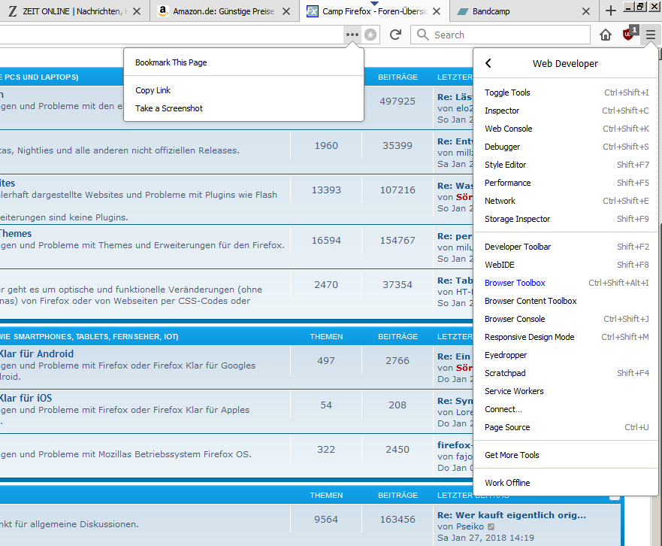Screen dimensions: 662x546
Task: Go to the home page icon
Action: coord(606,35)
